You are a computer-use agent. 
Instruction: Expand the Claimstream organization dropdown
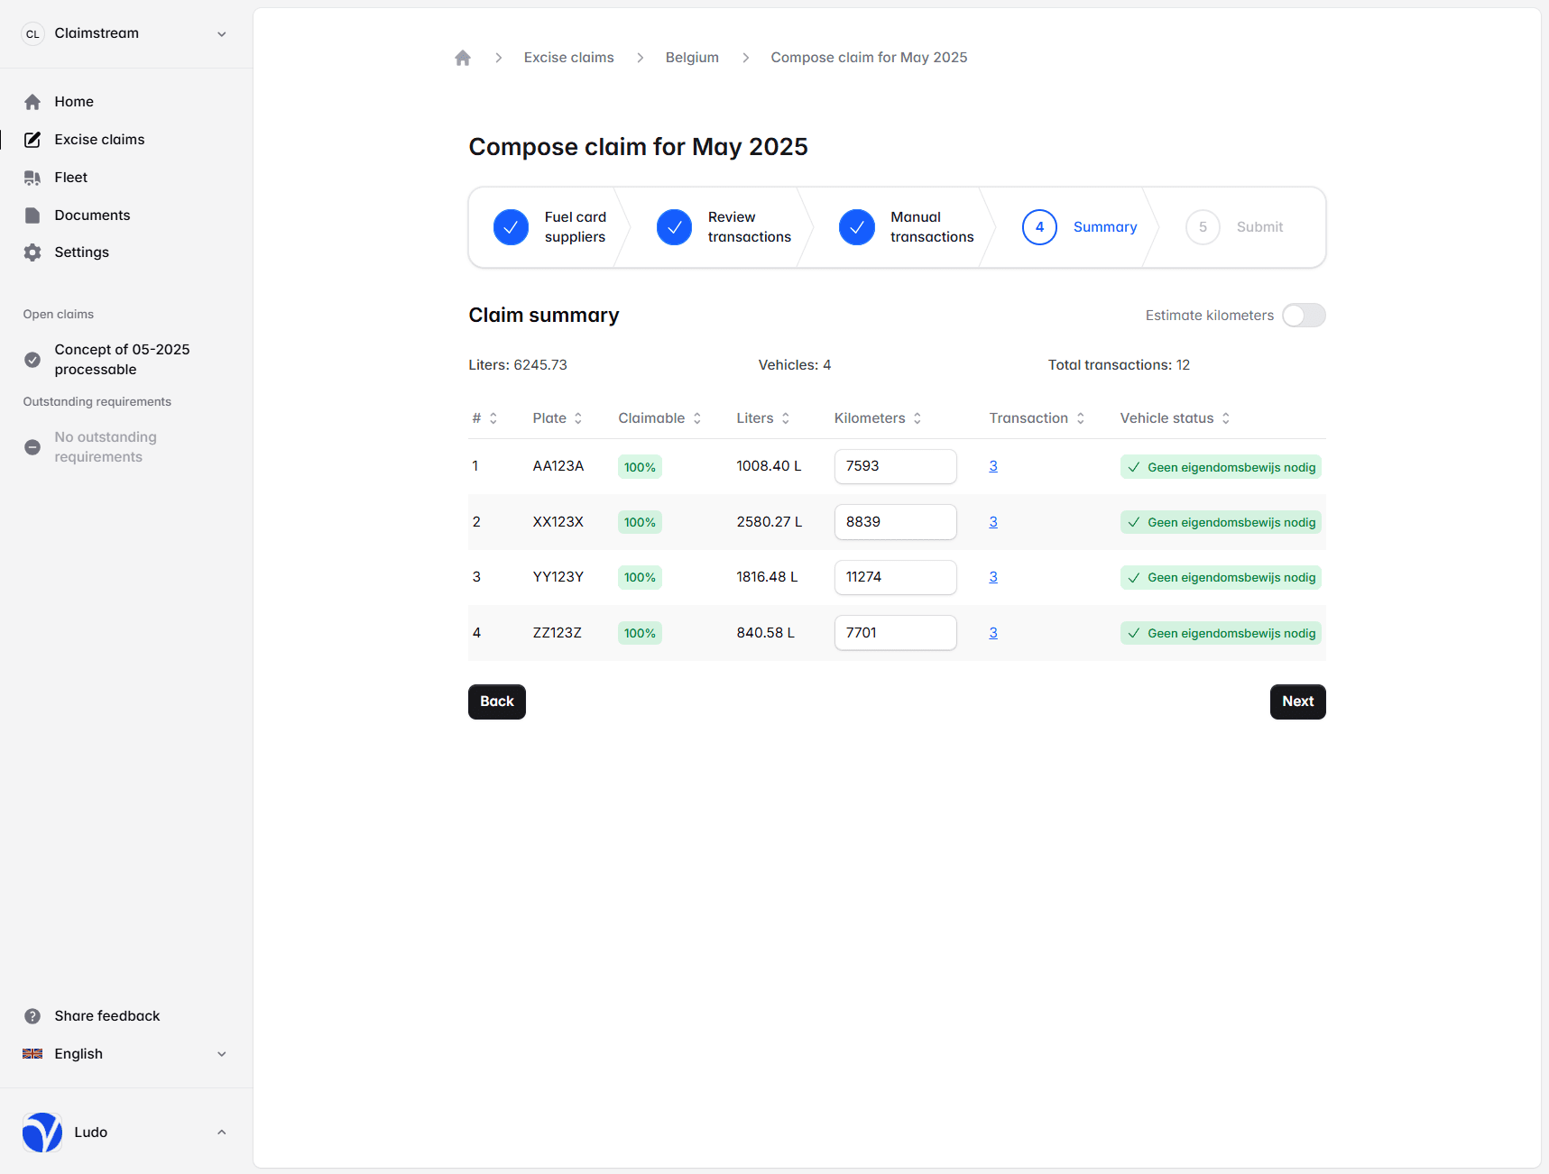coord(221,34)
